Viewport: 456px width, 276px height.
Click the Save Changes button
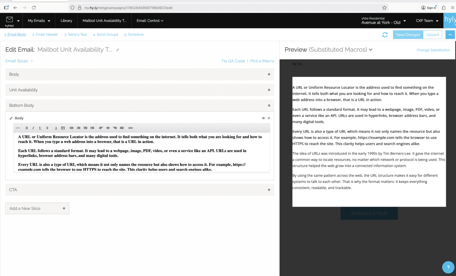pyautogui.click(x=408, y=35)
